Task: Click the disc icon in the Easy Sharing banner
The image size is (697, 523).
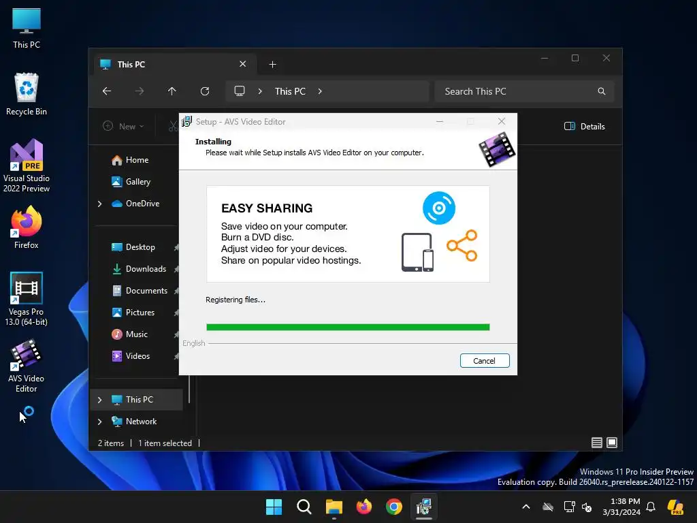Action: click(x=439, y=208)
